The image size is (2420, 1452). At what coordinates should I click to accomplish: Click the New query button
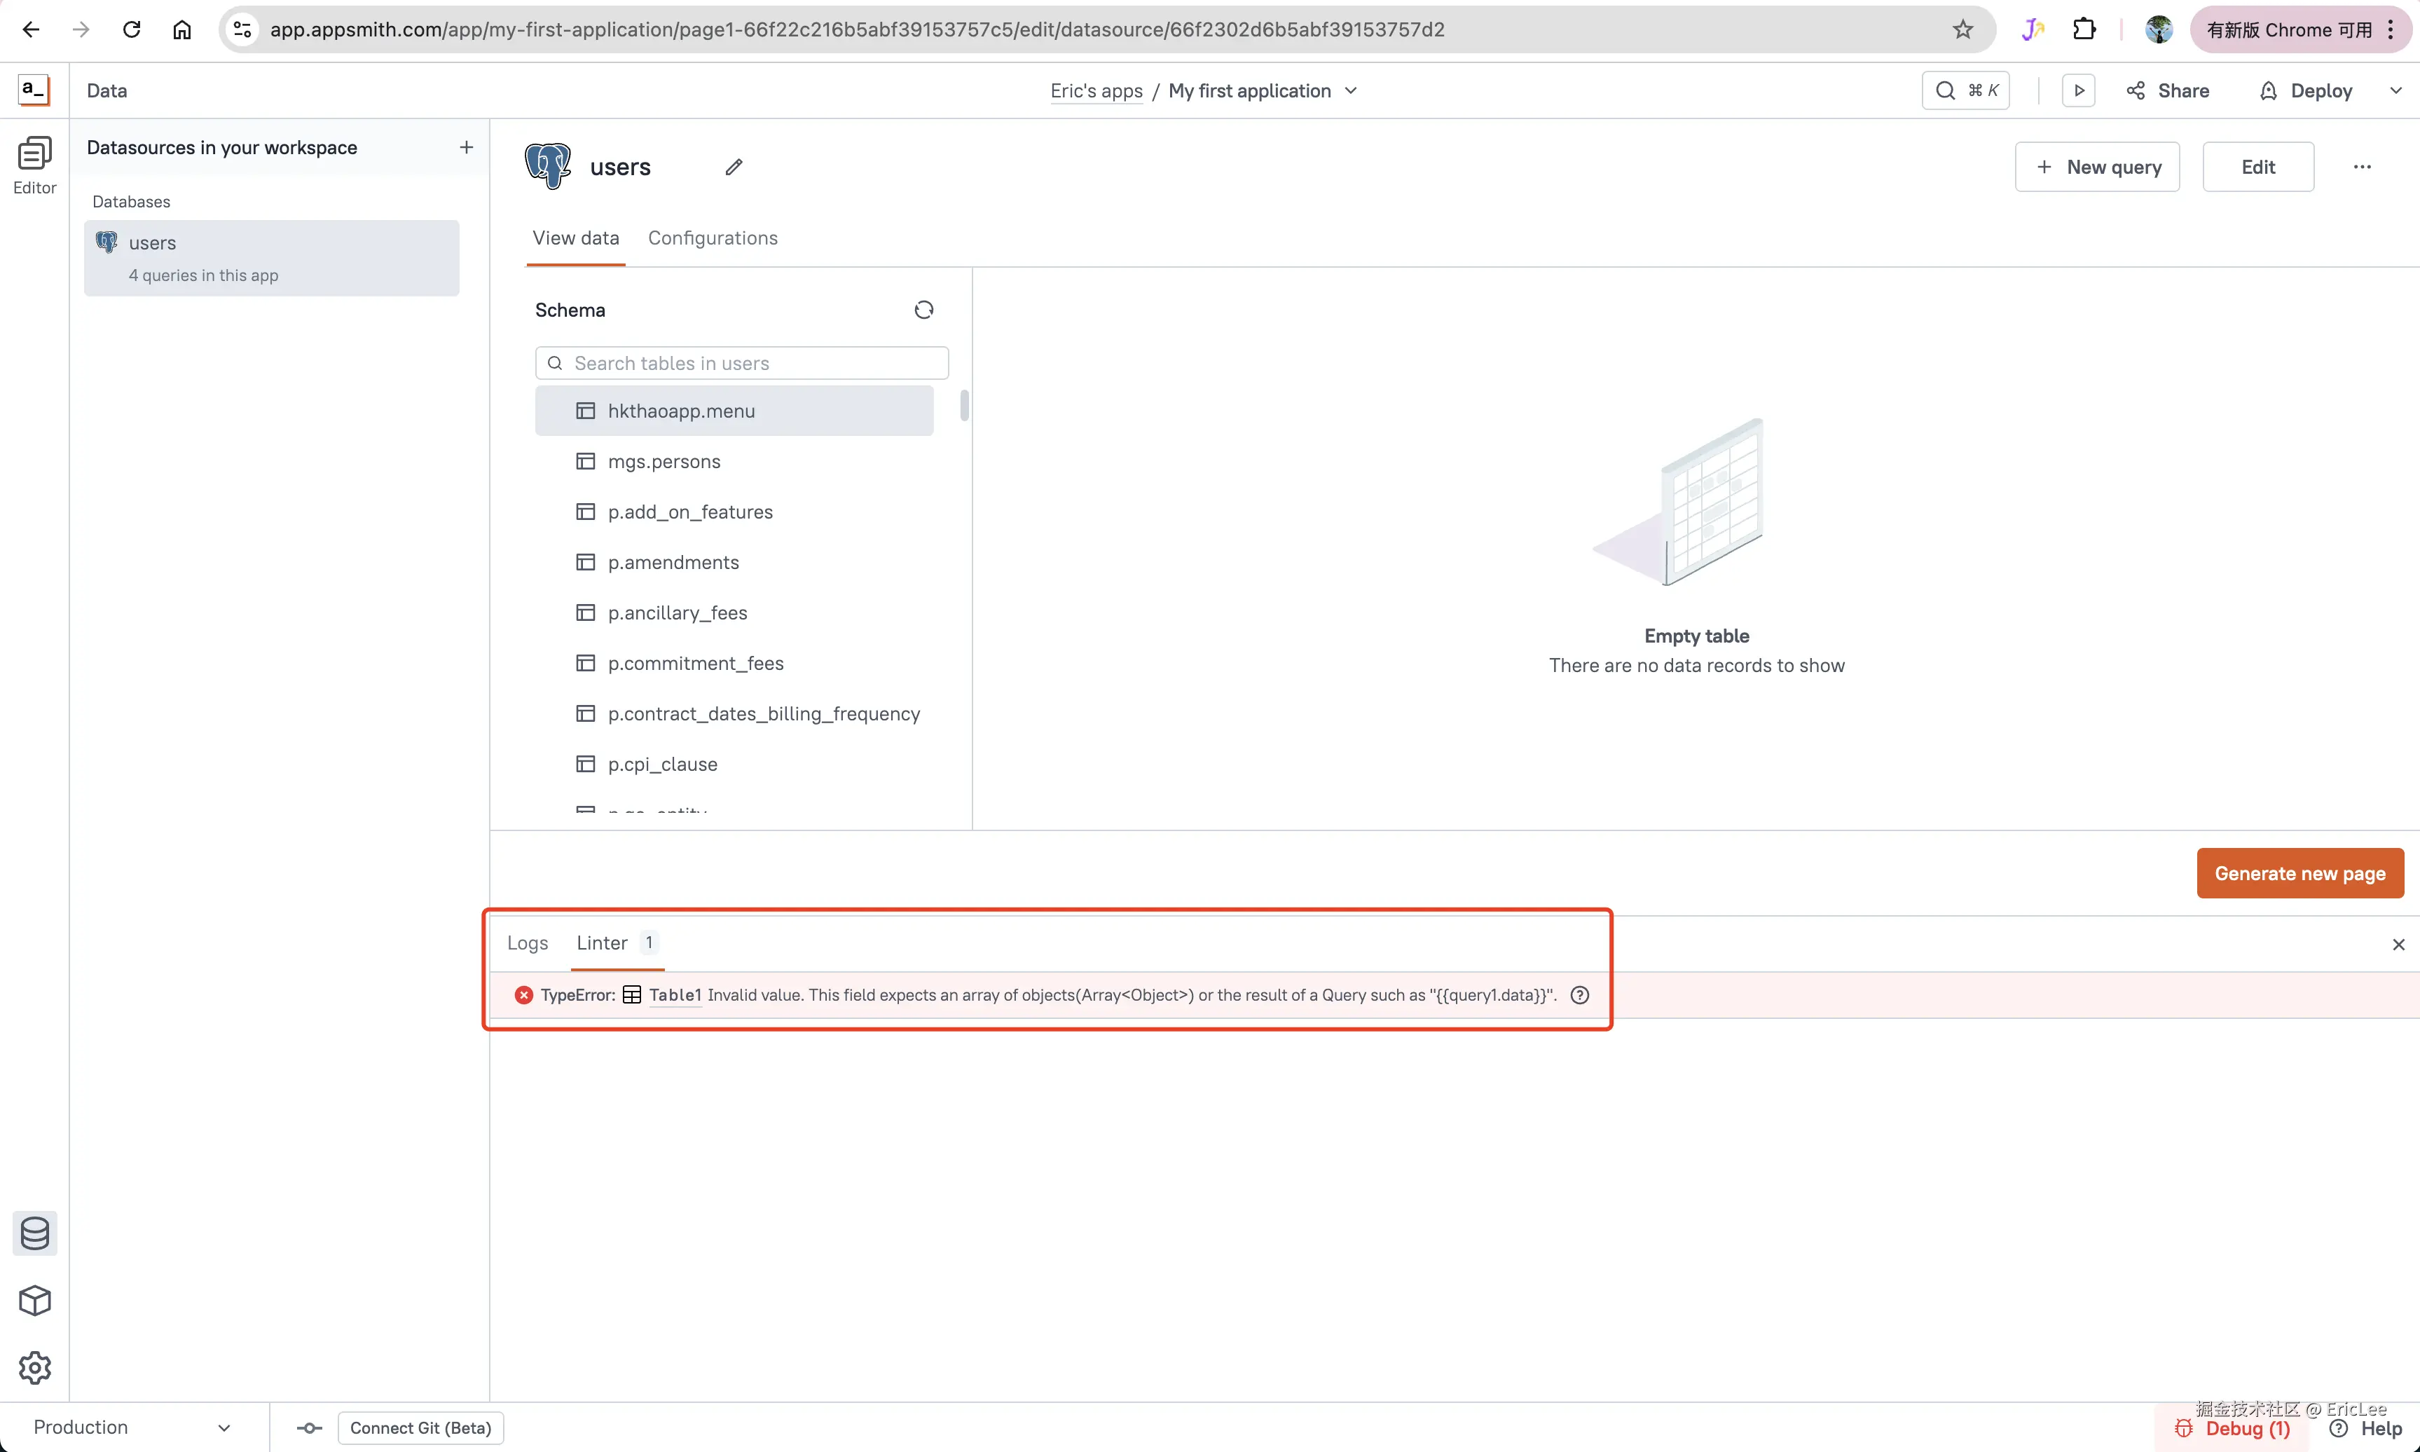2097,167
